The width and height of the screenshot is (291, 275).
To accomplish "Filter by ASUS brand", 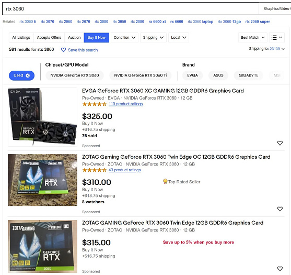I will (x=218, y=75).
